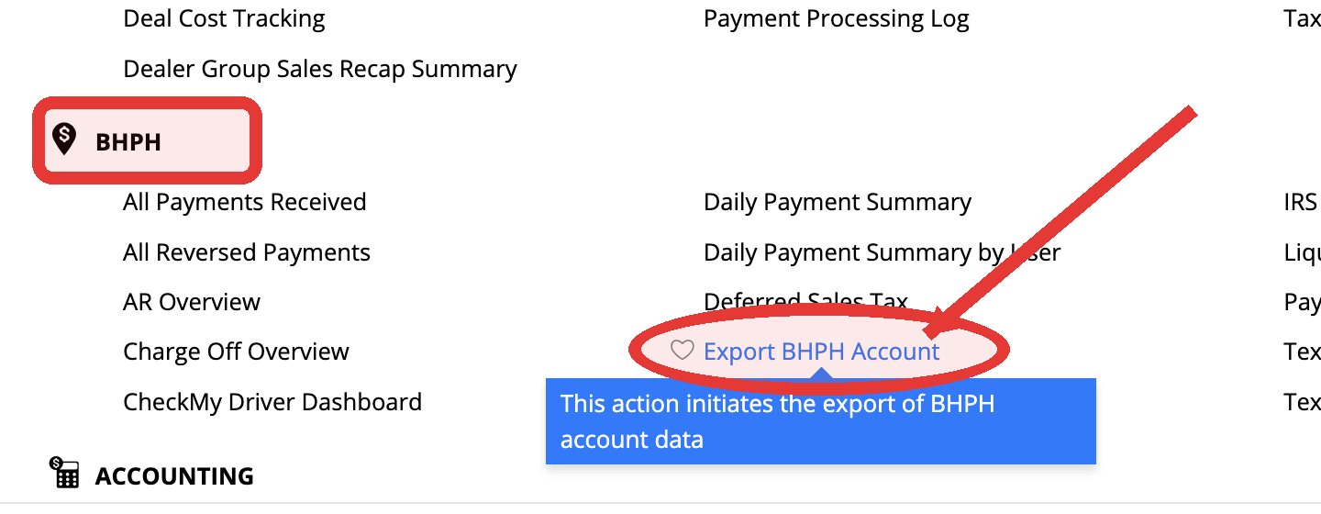Open Payment Processing Log report
Screen dimensions: 1321x514
pos(836,19)
